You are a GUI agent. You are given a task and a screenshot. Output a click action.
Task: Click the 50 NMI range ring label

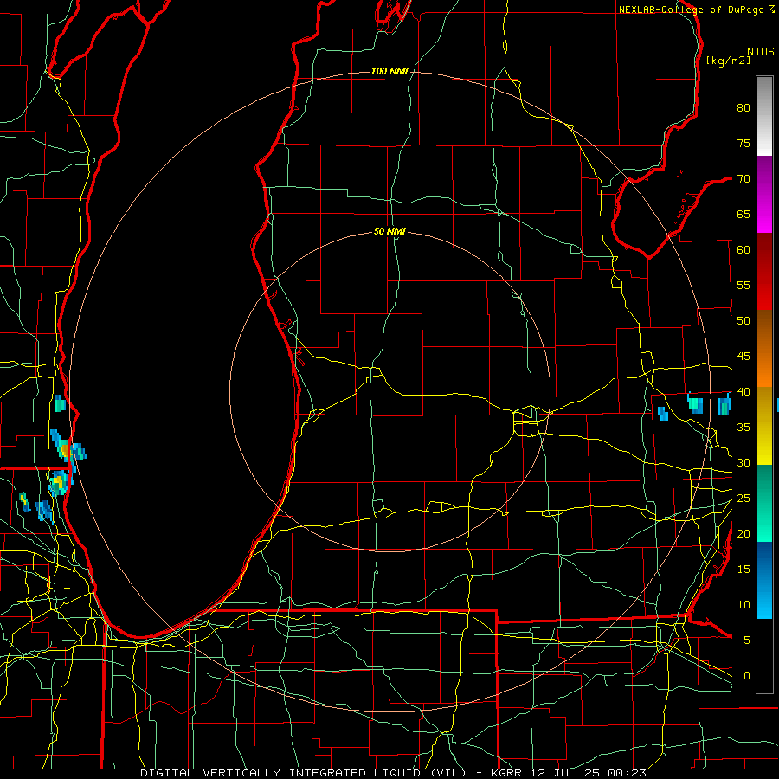coord(389,231)
